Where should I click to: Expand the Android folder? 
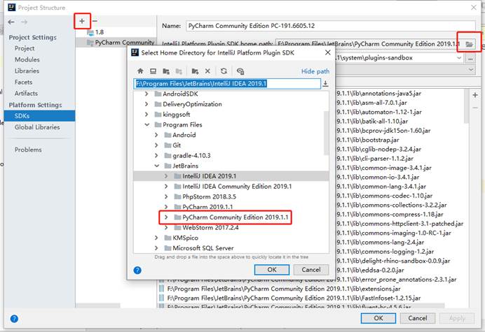(x=156, y=135)
